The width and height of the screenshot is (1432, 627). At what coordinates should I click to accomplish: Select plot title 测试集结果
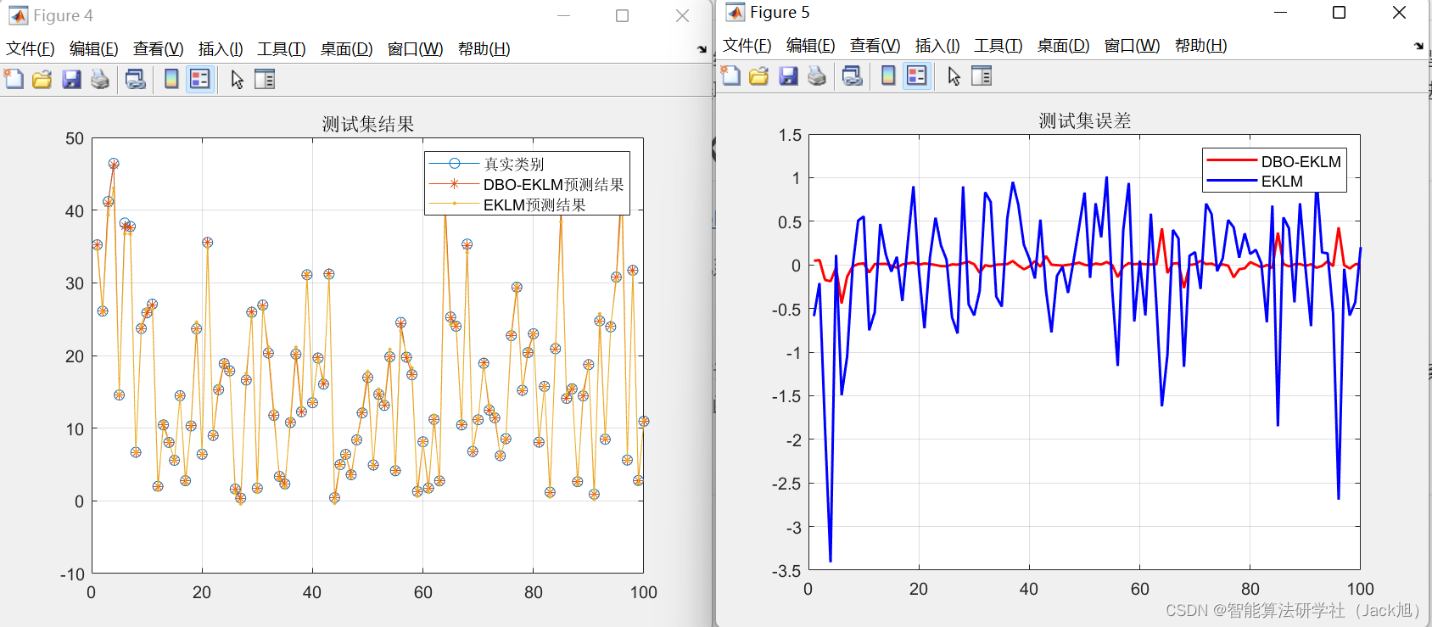point(368,124)
